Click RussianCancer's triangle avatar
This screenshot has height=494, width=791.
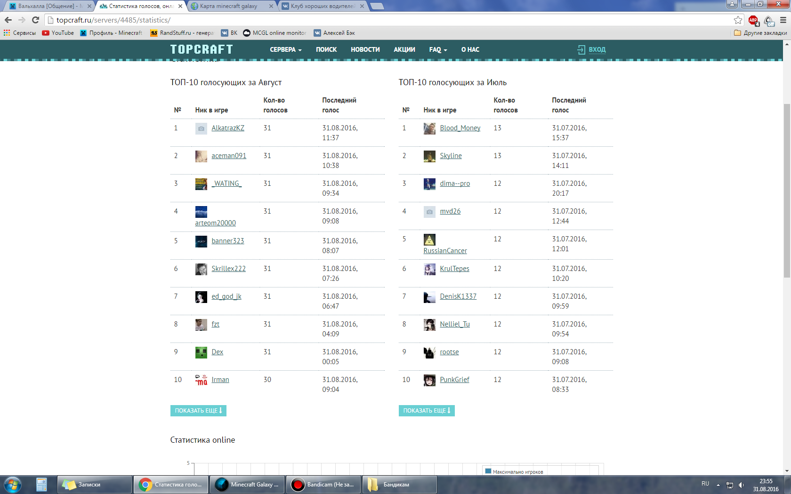(x=429, y=239)
